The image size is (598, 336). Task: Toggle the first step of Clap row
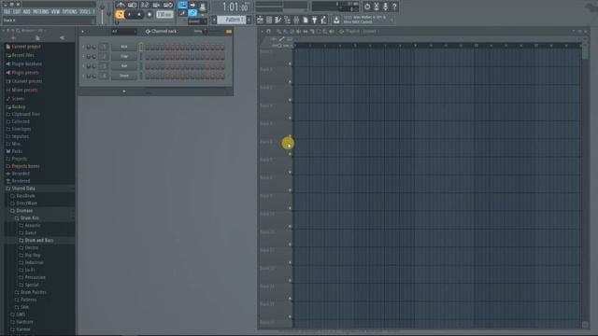(x=148, y=56)
